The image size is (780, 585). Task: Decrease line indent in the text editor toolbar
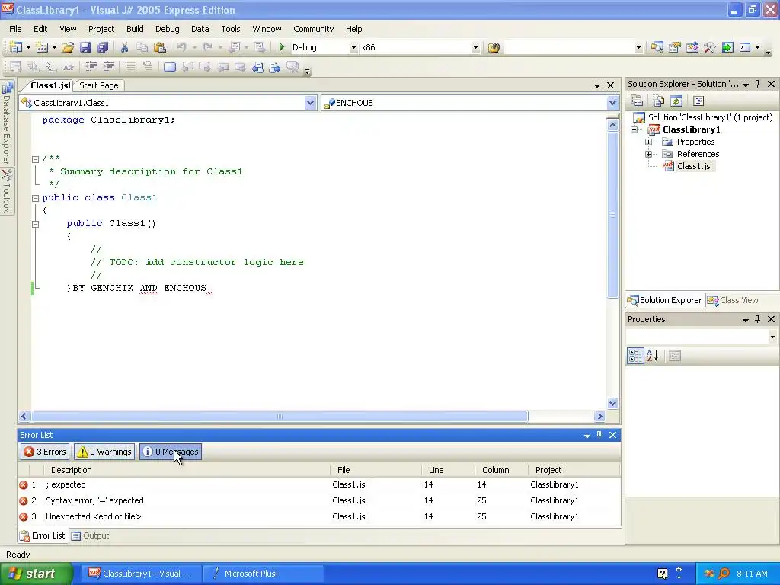(x=91, y=67)
